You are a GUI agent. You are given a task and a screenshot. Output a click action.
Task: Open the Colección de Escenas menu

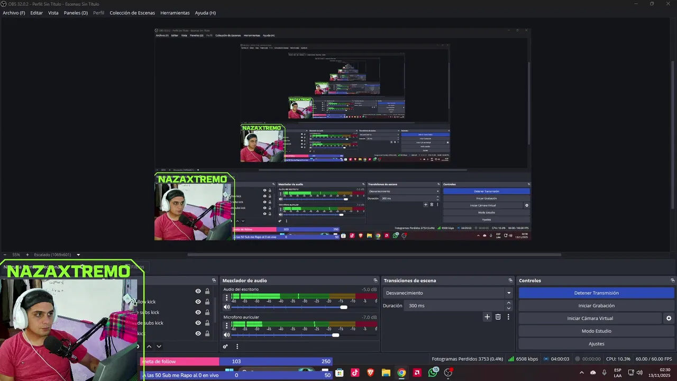[132, 13]
